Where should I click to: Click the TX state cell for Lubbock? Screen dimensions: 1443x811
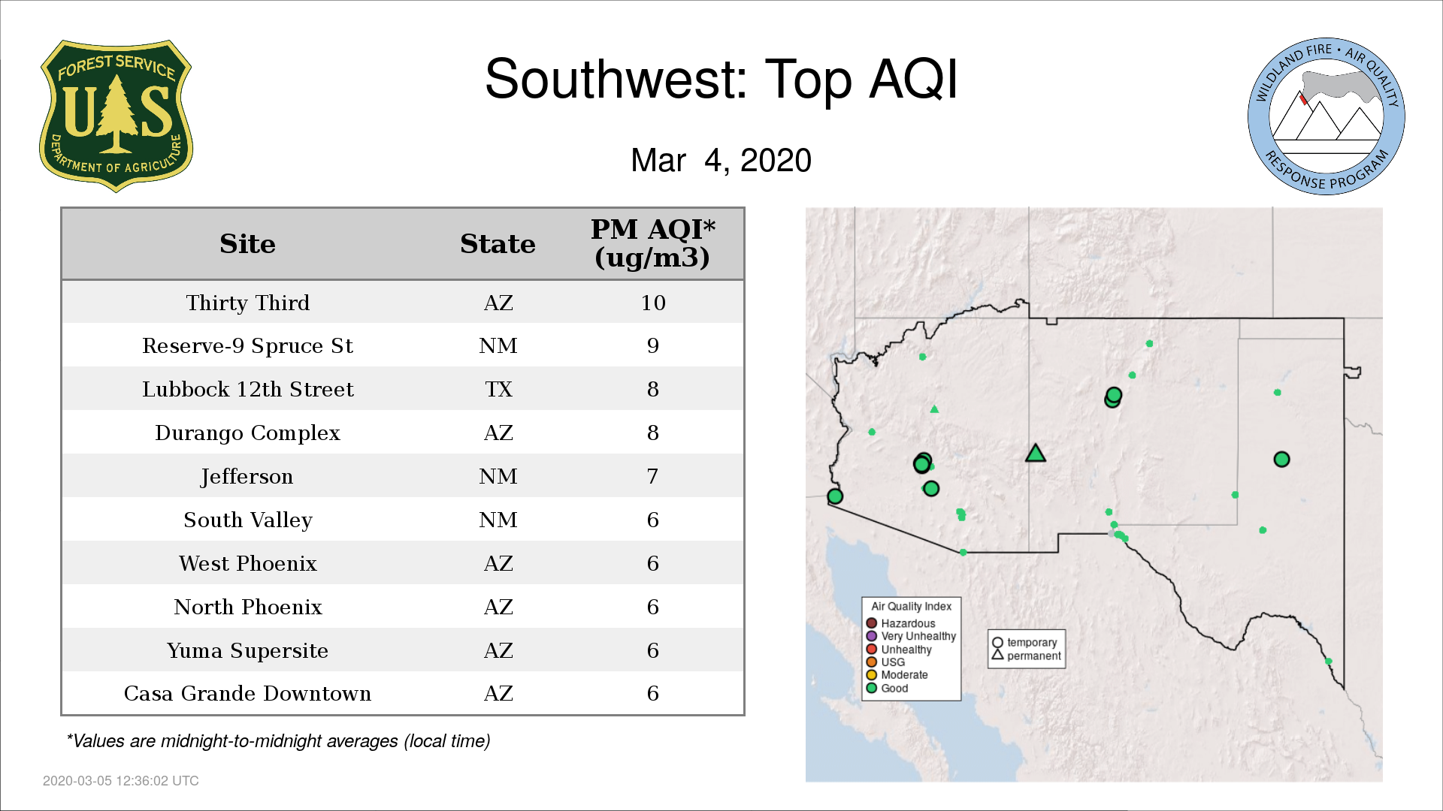pos(498,390)
